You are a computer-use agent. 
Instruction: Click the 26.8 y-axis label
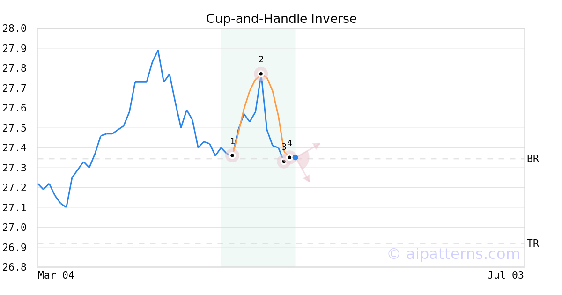(15, 267)
